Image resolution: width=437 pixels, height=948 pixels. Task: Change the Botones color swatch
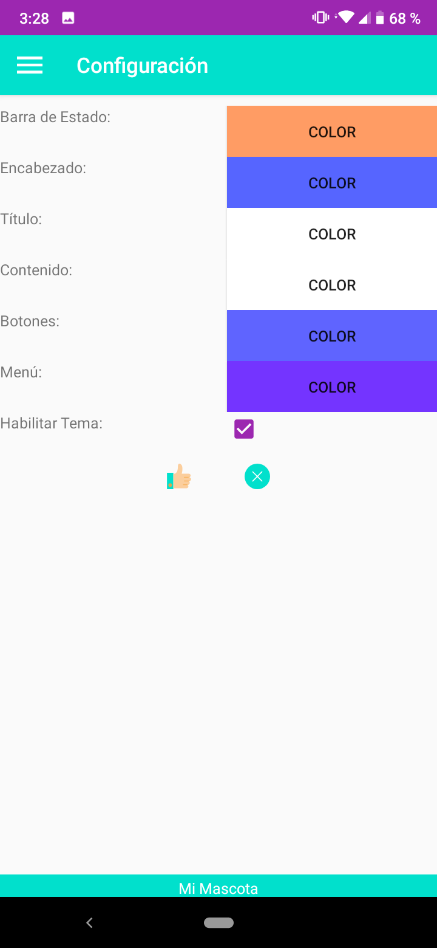pyautogui.click(x=332, y=336)
